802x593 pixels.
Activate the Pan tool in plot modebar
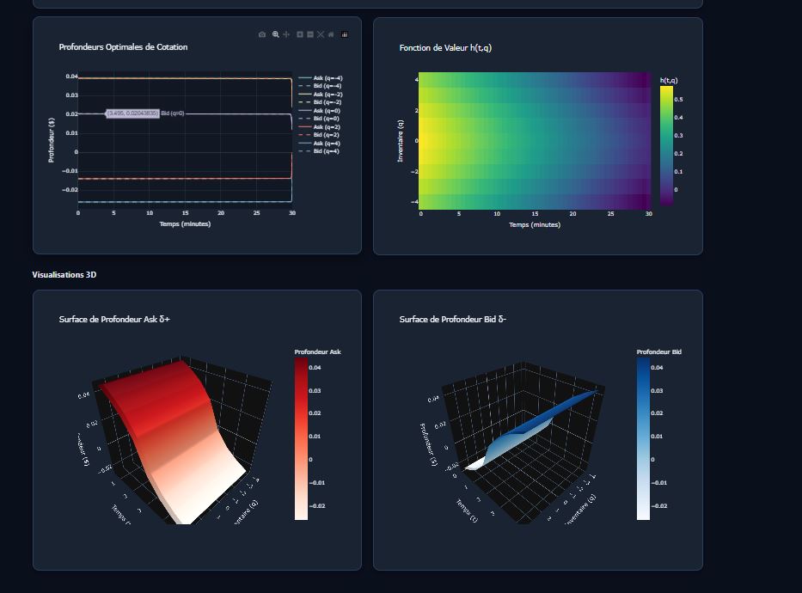pyautogui.click(x=286, y=34)
